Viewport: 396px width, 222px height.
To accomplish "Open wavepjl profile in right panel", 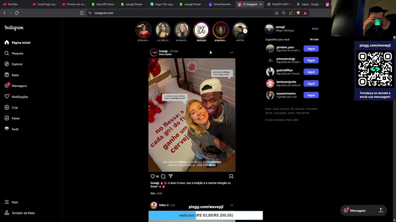I will pos(280,27).
